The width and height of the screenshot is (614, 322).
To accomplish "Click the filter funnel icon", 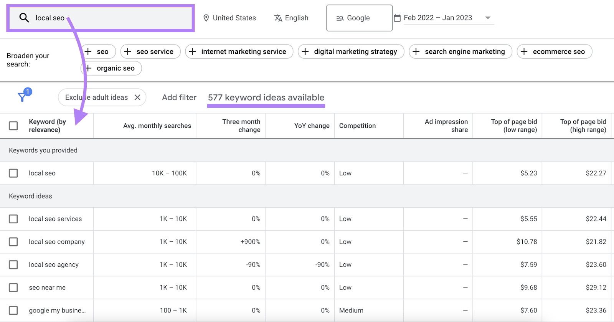I will 22,97.
